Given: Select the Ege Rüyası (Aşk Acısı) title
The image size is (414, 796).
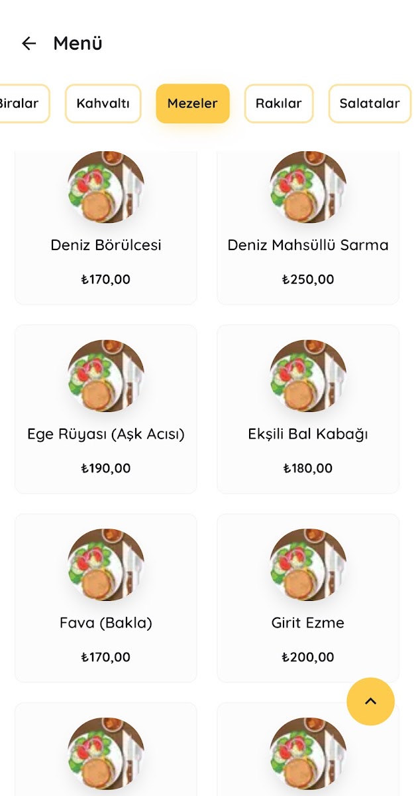Looking at the screenshot, I should (x=106, y=434).
